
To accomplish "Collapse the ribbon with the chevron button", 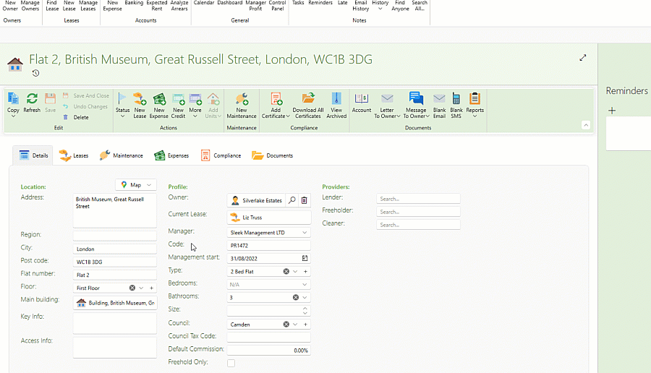I will point(586,125).
